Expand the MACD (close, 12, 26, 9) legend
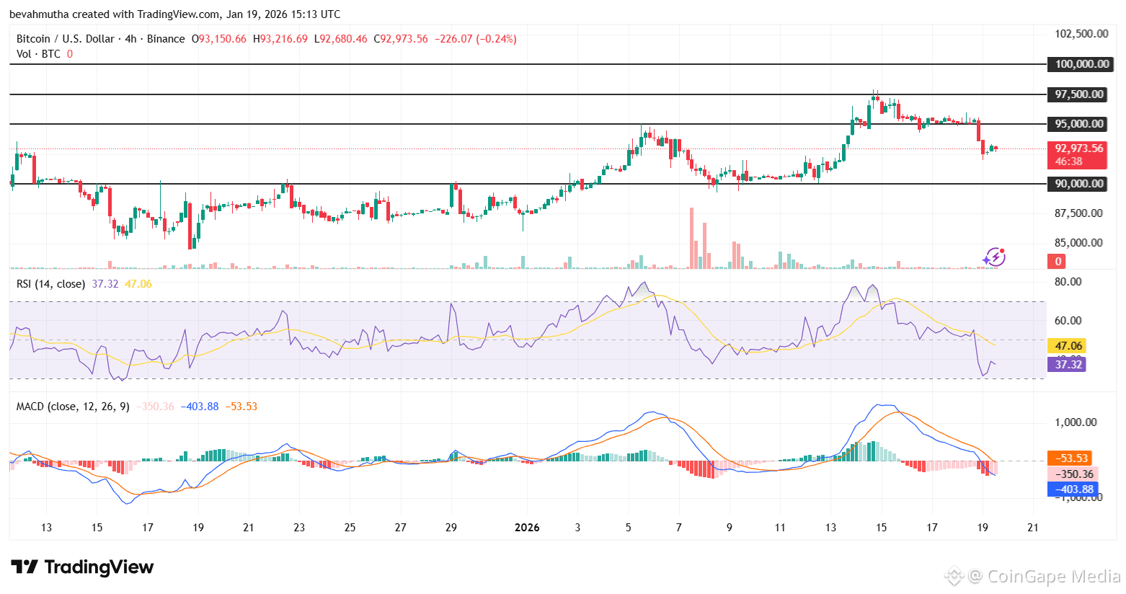1126x594 pixels. pyautogui.click(x=72, y=406)
